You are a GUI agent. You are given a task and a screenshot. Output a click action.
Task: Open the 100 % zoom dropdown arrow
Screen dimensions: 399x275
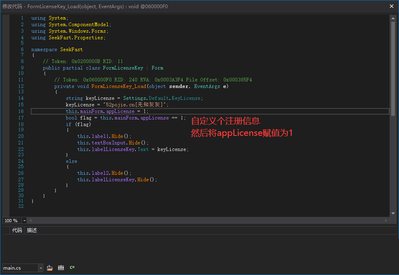[x=25, y=221]
